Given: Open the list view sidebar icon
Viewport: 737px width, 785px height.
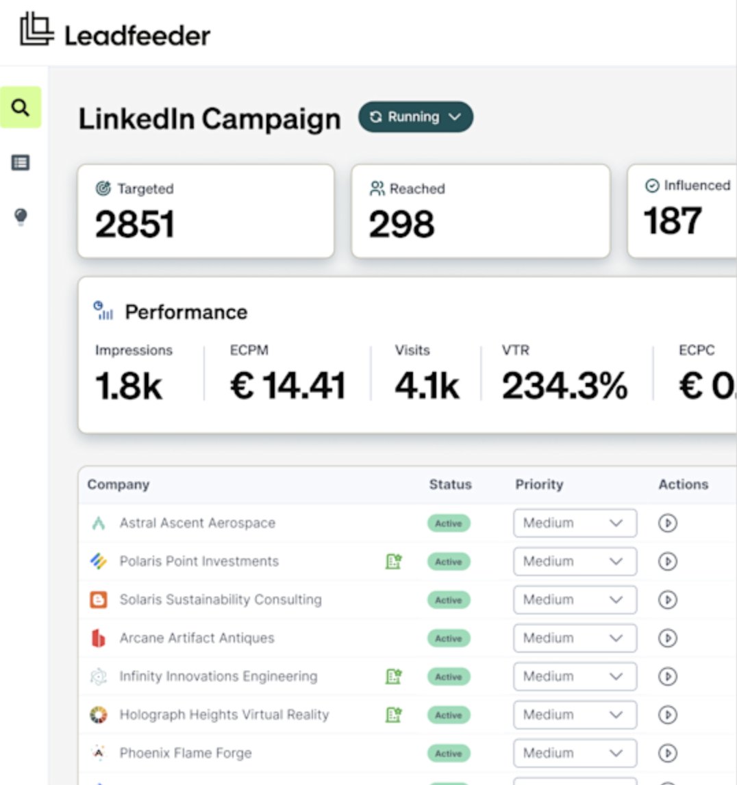Looking at the screenshot, I should tap(21, 163).
